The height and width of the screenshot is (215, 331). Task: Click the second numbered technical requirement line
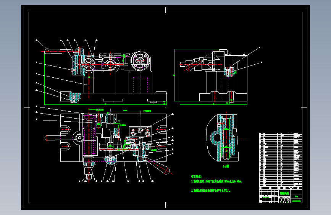click(x=210, y=191)
